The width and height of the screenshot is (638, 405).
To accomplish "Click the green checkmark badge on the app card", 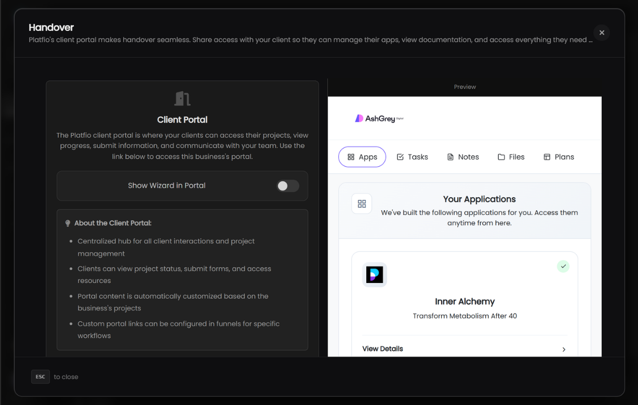I will point(563,266).
